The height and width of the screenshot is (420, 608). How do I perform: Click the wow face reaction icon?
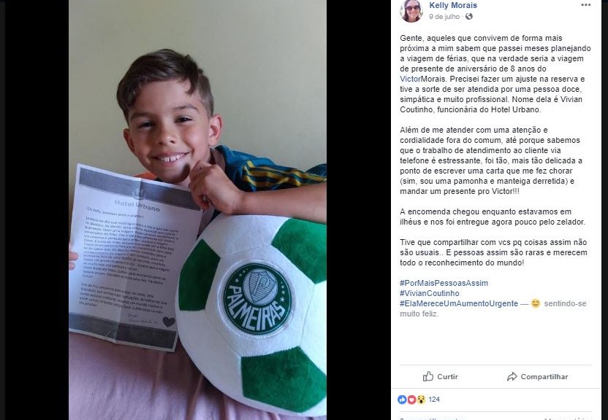pos(421,400)
